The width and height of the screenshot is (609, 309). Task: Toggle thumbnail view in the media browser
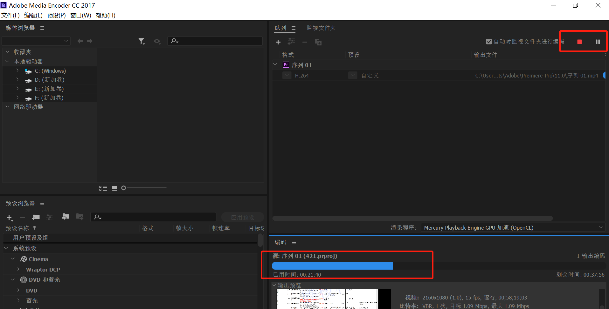[x=114, y=188]
